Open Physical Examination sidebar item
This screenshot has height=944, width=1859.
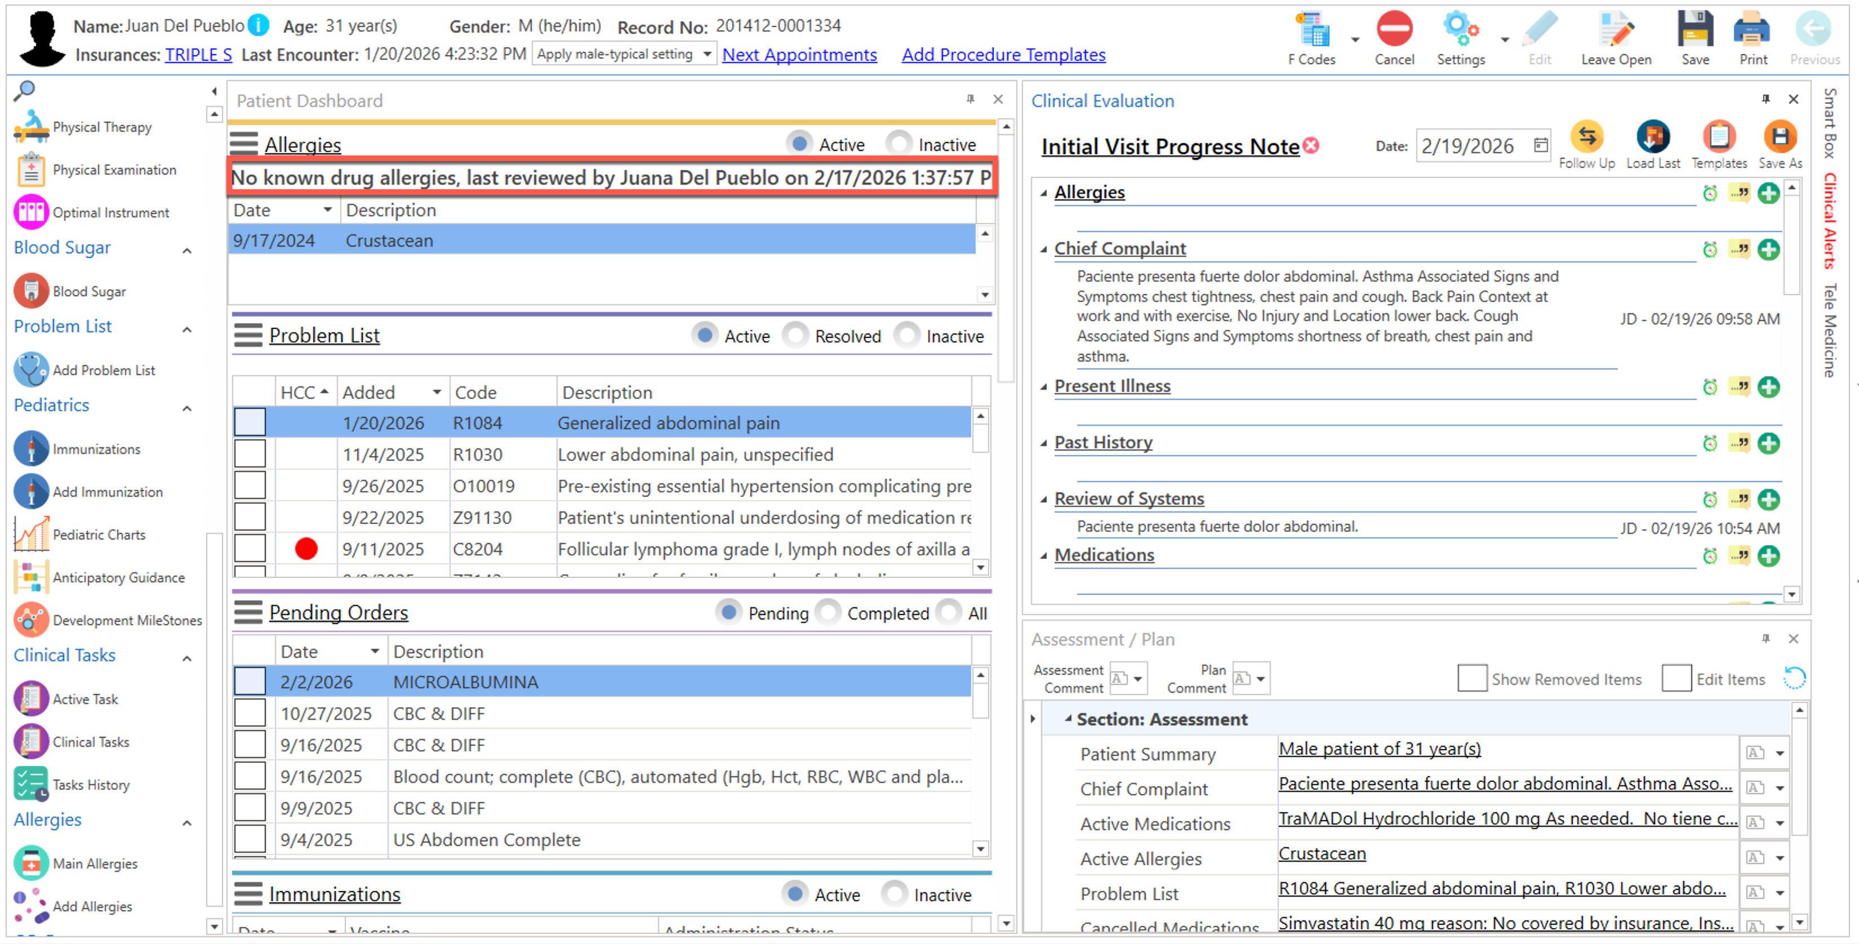pyautogui.click(x=113, y=170)
